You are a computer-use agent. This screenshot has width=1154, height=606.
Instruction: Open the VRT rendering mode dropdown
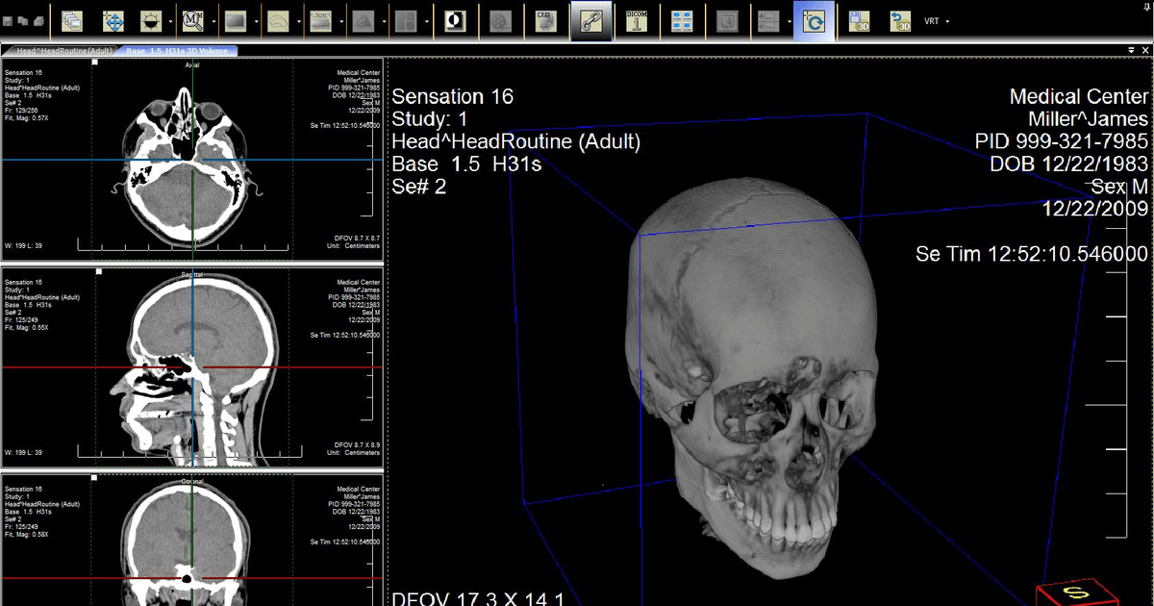click(x=946, y=20)
